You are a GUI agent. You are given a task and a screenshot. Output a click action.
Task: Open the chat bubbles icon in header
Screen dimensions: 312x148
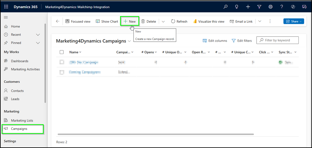304,7
